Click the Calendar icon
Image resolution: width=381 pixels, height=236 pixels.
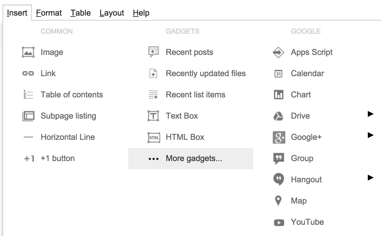278,74
